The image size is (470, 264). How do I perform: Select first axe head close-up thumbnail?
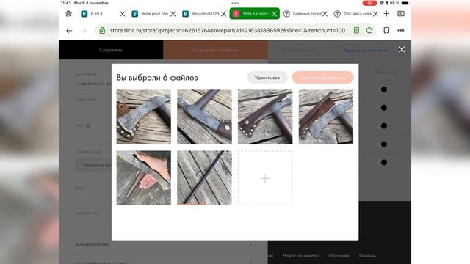click(144, 117)
